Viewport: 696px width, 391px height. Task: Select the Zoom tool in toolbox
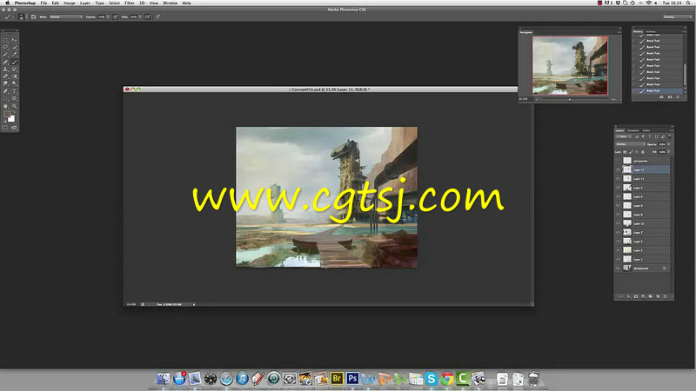click(14, 105)
